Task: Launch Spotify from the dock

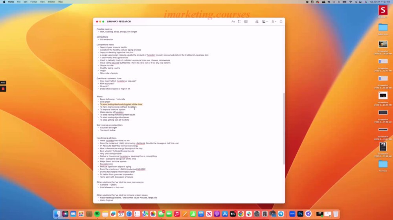Action: [97, 214]
